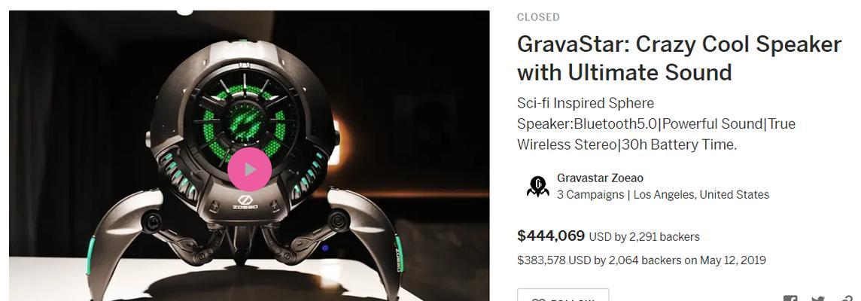Viewport: 861px width, 301px height.
Task: Share campaign via the Twitter bird icon
Action: (818, 299)
